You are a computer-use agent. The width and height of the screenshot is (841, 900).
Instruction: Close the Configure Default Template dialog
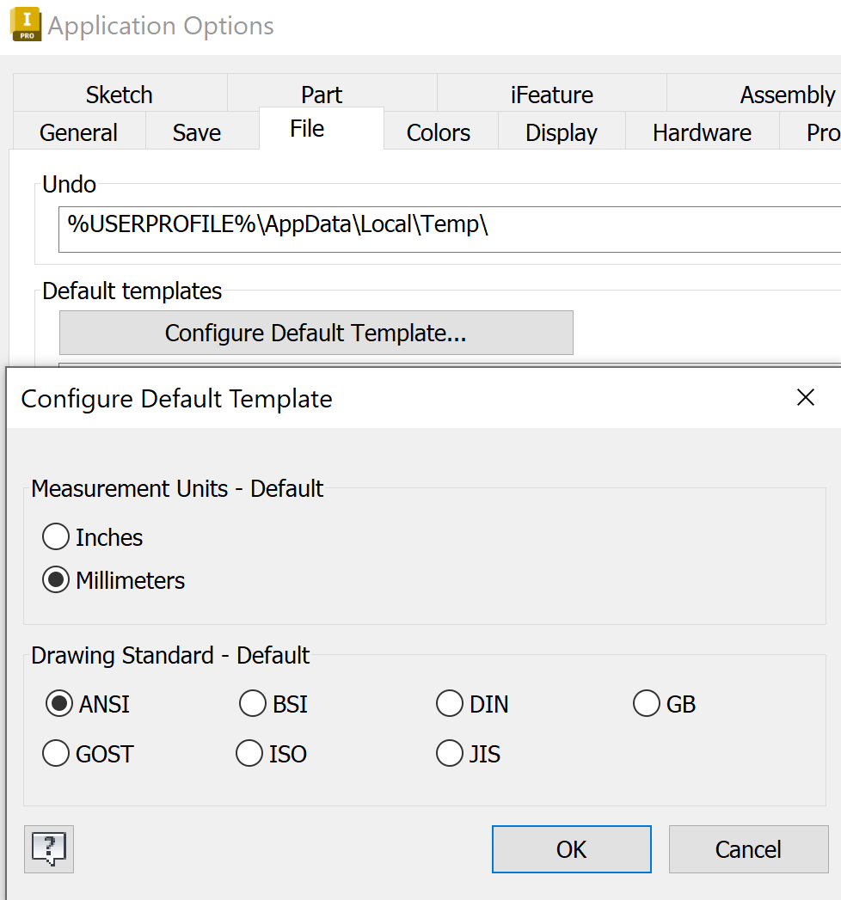point(806,397)
